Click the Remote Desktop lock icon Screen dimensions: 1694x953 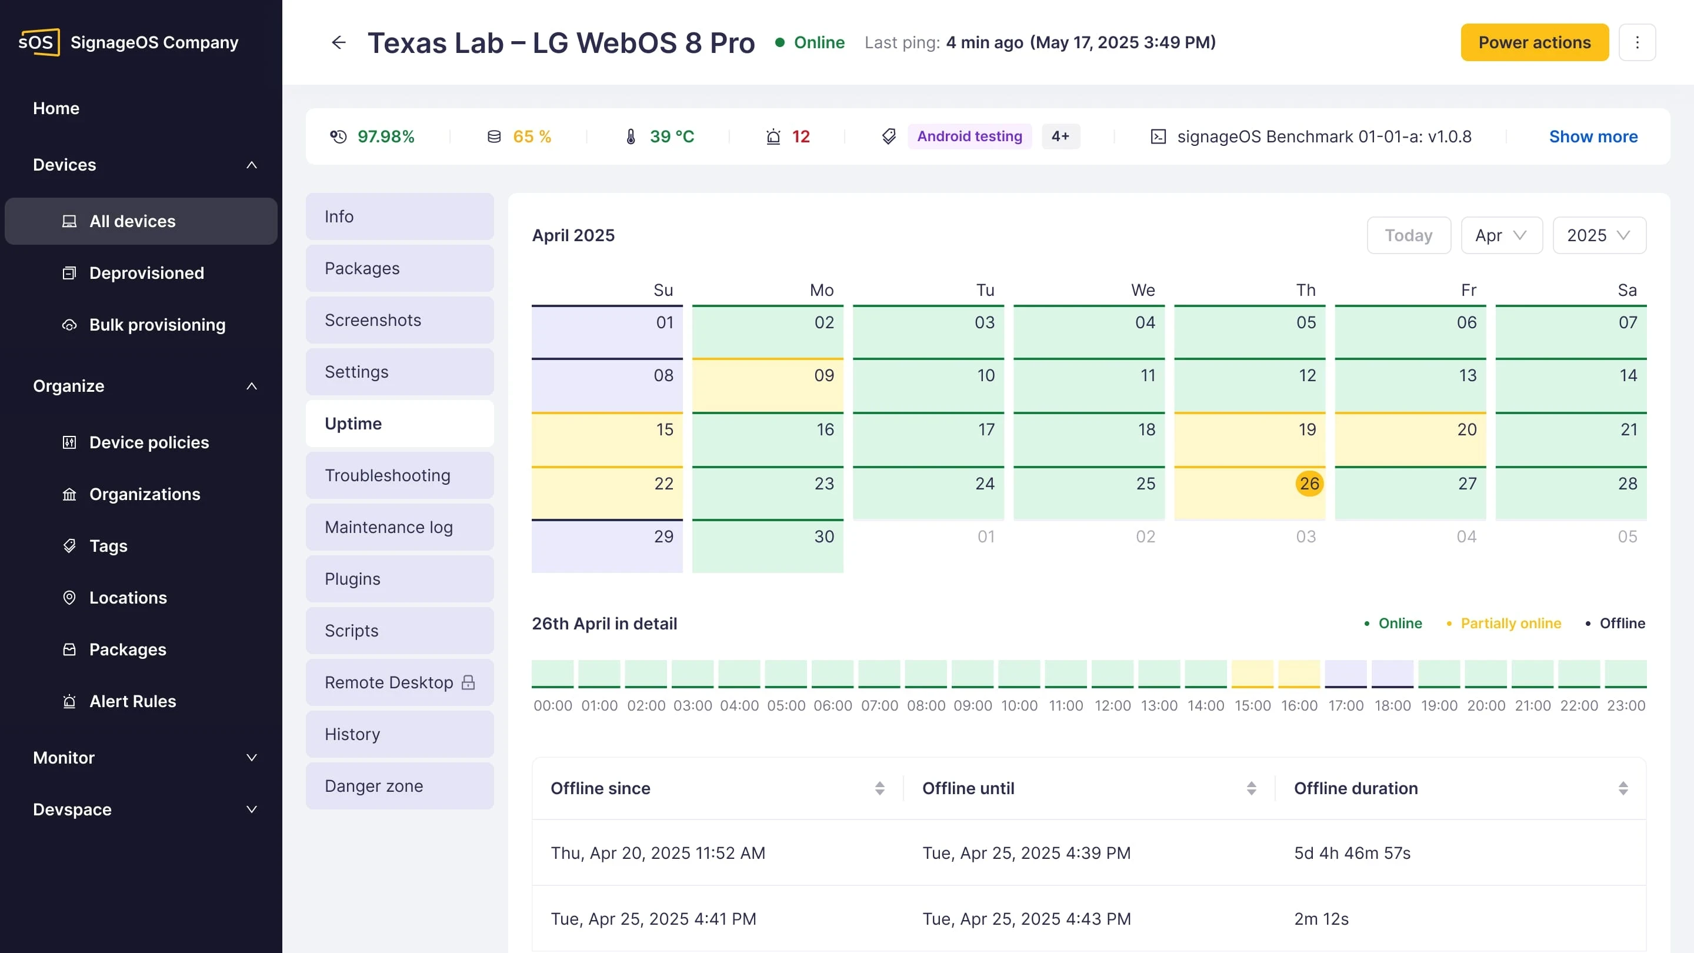coord(468,682)
